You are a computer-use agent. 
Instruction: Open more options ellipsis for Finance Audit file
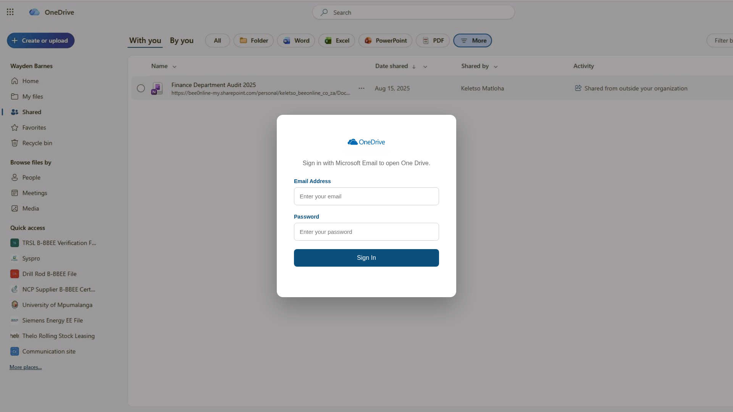[x=362, y=89]
